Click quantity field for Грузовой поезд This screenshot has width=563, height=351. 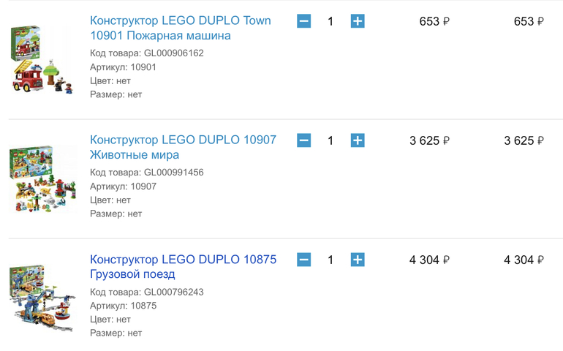tap(330, 260)
